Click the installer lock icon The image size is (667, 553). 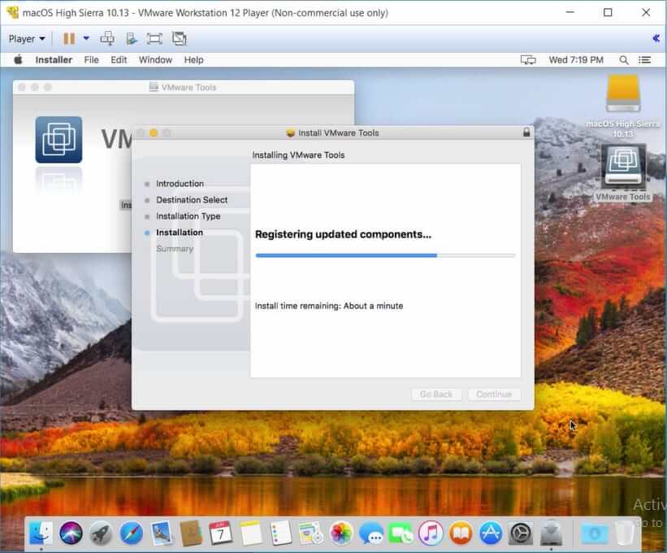tap(526, 133)
